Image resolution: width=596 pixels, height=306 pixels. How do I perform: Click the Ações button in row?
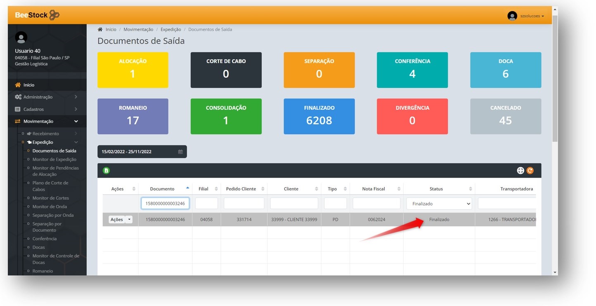point(116,220)
